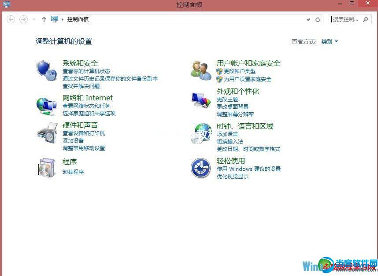Open 通过文件历史记录保存你的文件备份副本
The image size is (378, 276).
pyautogui.click(x=110, y=79)
